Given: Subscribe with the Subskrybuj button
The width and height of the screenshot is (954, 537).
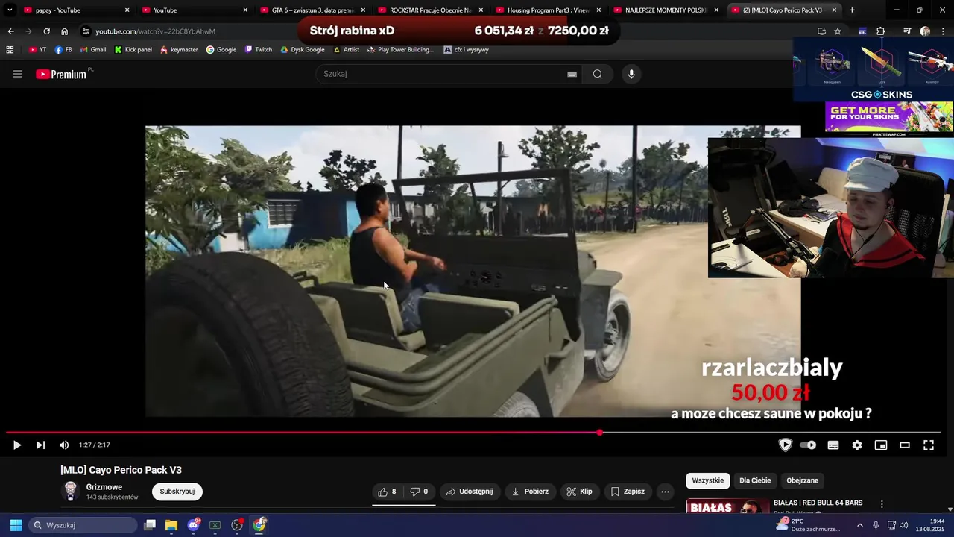Looking at the screenshot, I should pyautogui.click(x=177, y=492).
